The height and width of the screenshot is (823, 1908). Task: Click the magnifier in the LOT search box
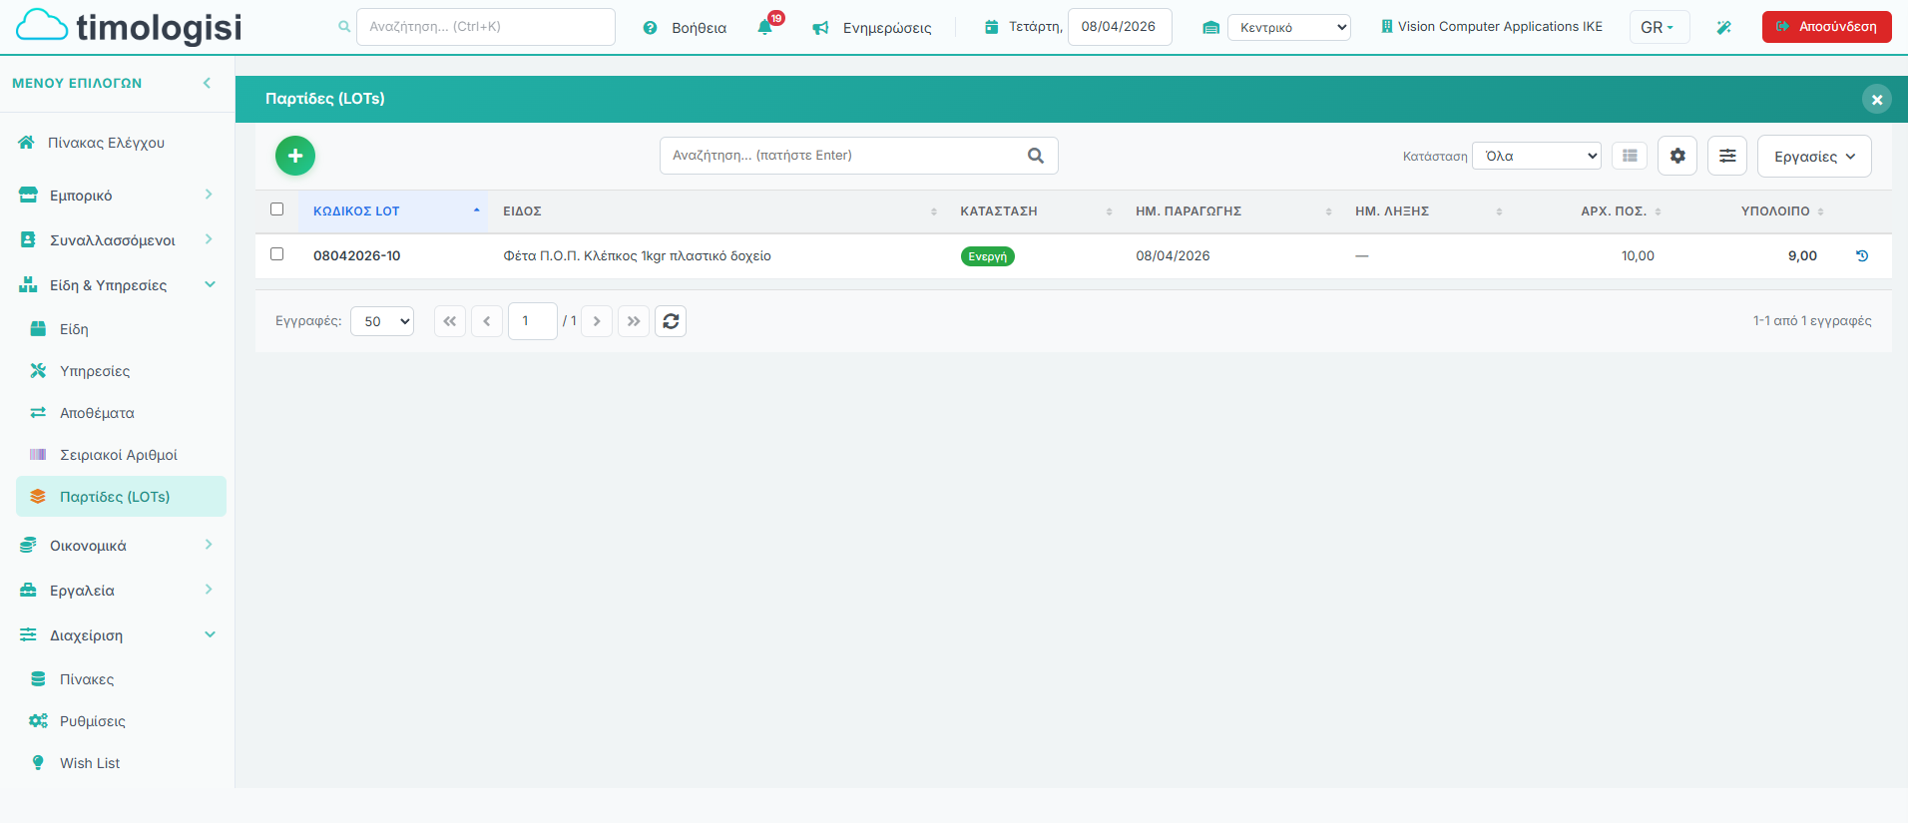click(1036, 156)
